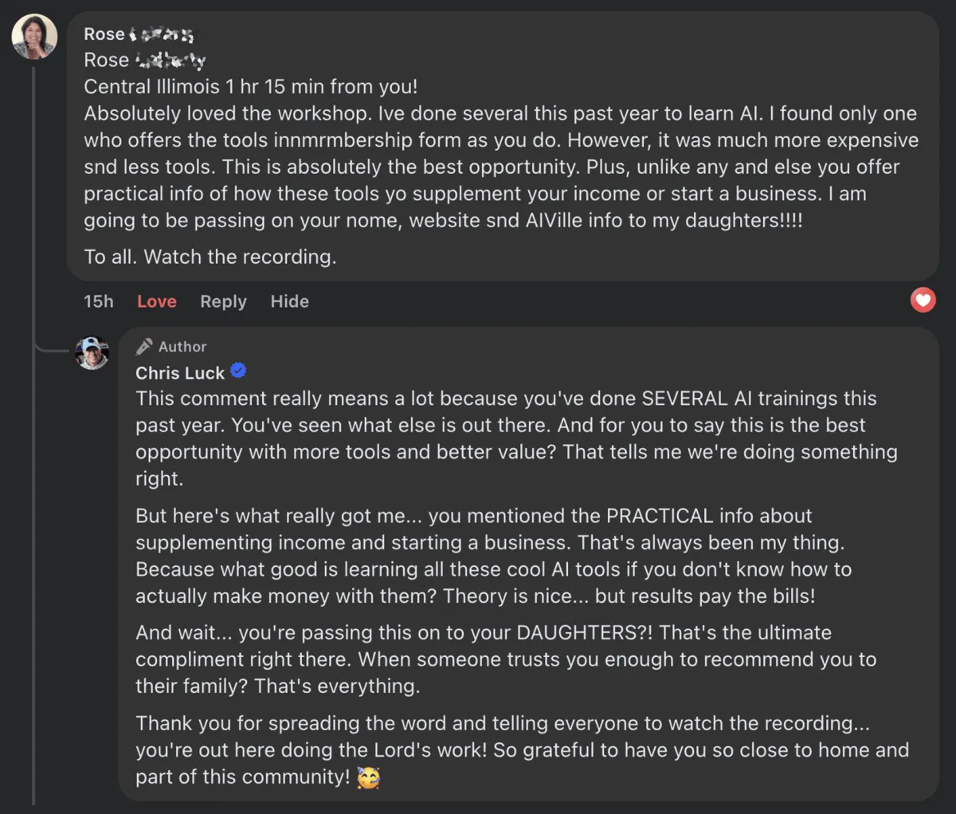Click the paragraph beginning "Thank you for spreading"
The height and width of the screenshot is (814, 956).
coord(521,750)
